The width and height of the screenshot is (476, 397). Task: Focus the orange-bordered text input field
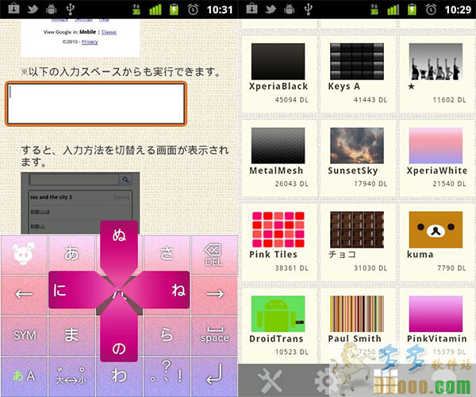point(96,104)
